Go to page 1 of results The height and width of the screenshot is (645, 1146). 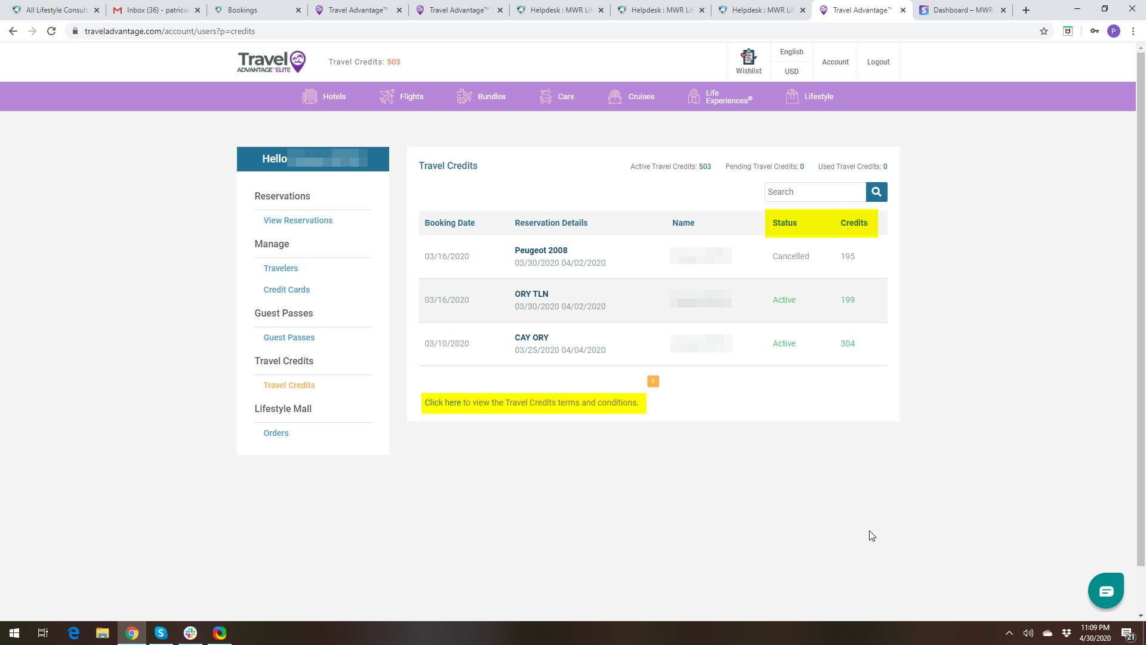(x=653, y=381)
